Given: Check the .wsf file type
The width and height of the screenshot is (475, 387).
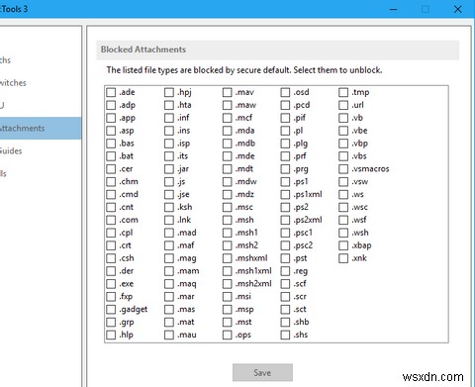Looking at the screenshot, I should pyautogui.click(x=343, y=220).
